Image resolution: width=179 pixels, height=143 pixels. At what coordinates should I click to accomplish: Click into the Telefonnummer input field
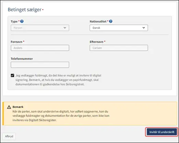(x=40, y=65)
